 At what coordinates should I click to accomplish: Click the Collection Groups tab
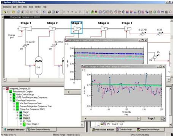click(126, 129)
